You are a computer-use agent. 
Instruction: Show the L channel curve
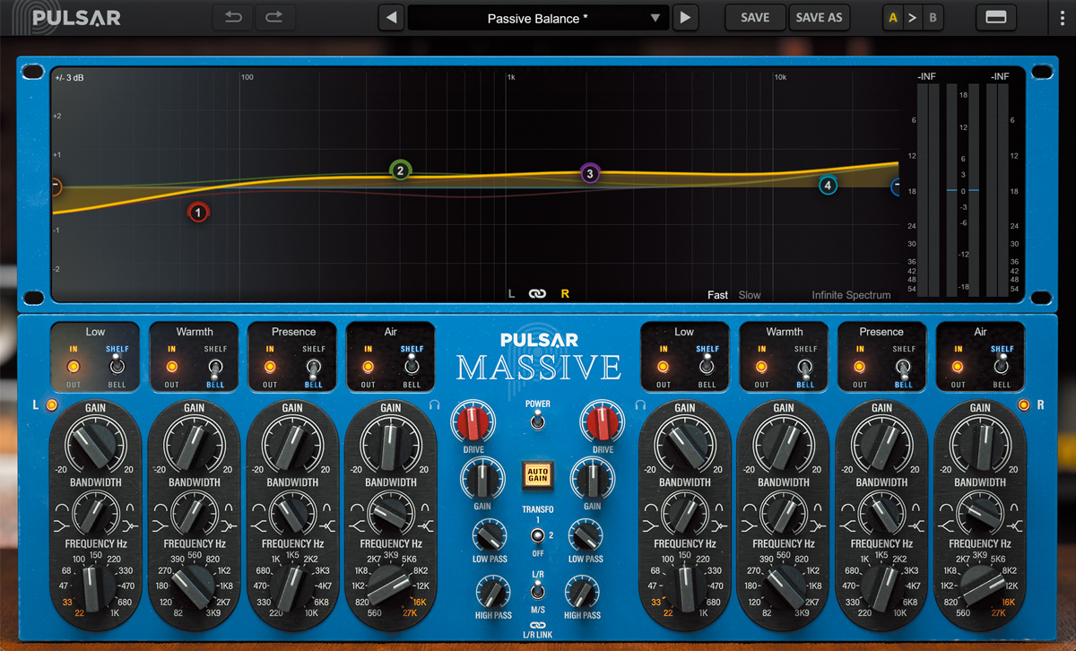[512, 294]
